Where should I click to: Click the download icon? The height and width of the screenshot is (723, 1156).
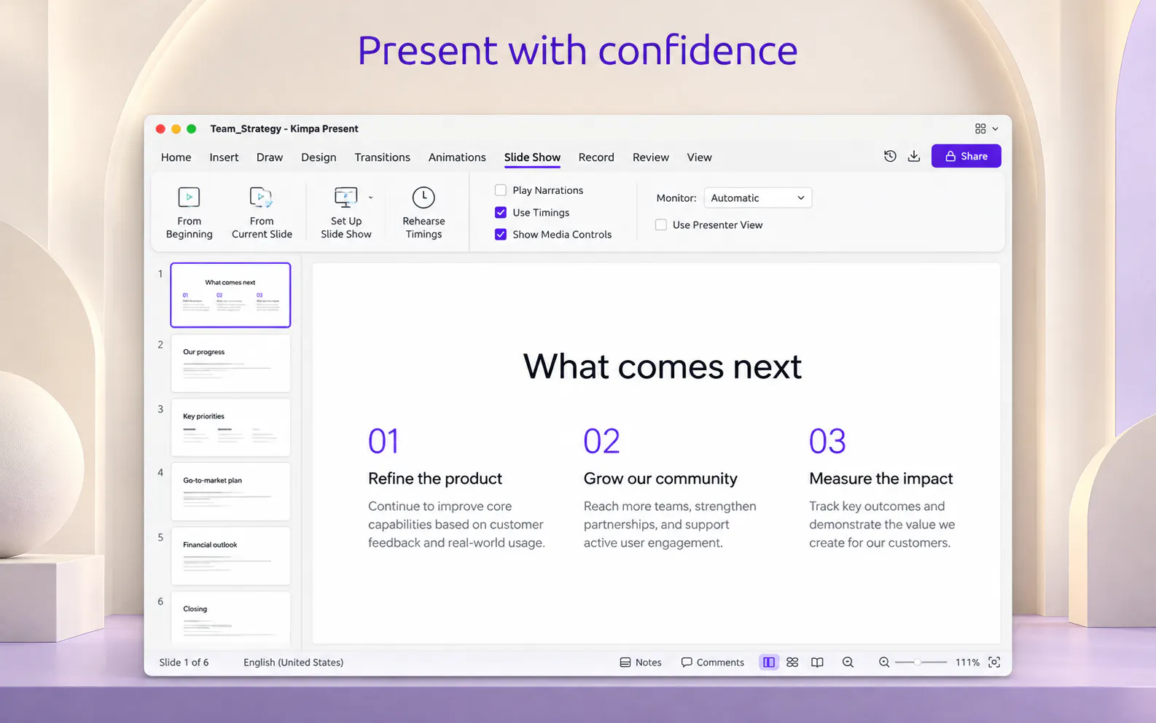[914, 156]
